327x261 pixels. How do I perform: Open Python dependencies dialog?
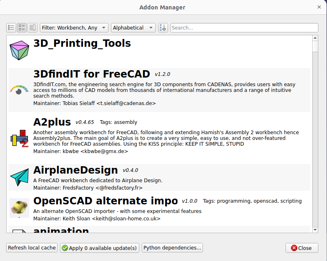pos(172,248)
